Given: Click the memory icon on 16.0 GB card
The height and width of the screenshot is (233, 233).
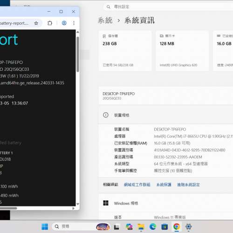Looking at the screenshot, I should coord(219,36).
